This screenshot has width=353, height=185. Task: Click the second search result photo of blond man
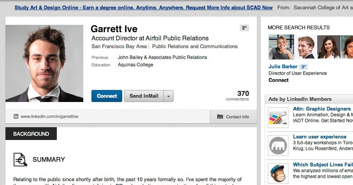coord(306,47)
